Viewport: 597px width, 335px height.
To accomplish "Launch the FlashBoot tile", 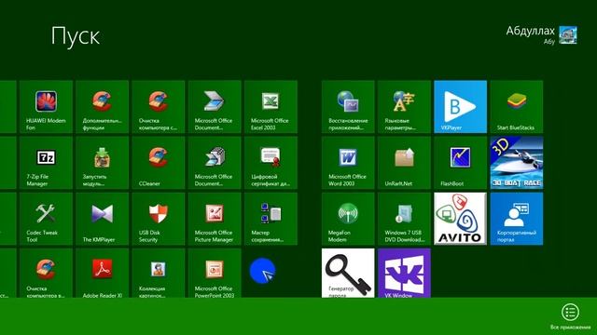I will [460, 163].
